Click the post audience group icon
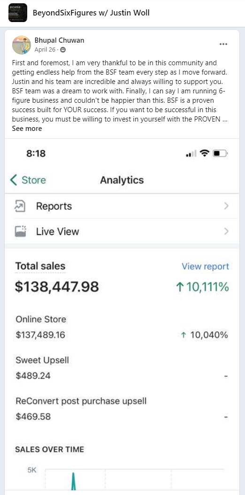The width and height of the screenshot is (245, 495). pos(63,50)
